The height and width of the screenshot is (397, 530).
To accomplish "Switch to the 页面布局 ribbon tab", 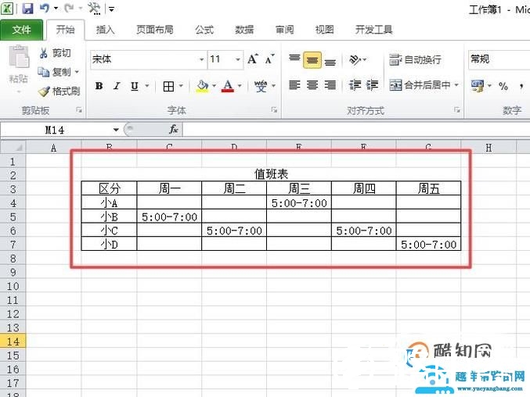I will coord(155,30).
